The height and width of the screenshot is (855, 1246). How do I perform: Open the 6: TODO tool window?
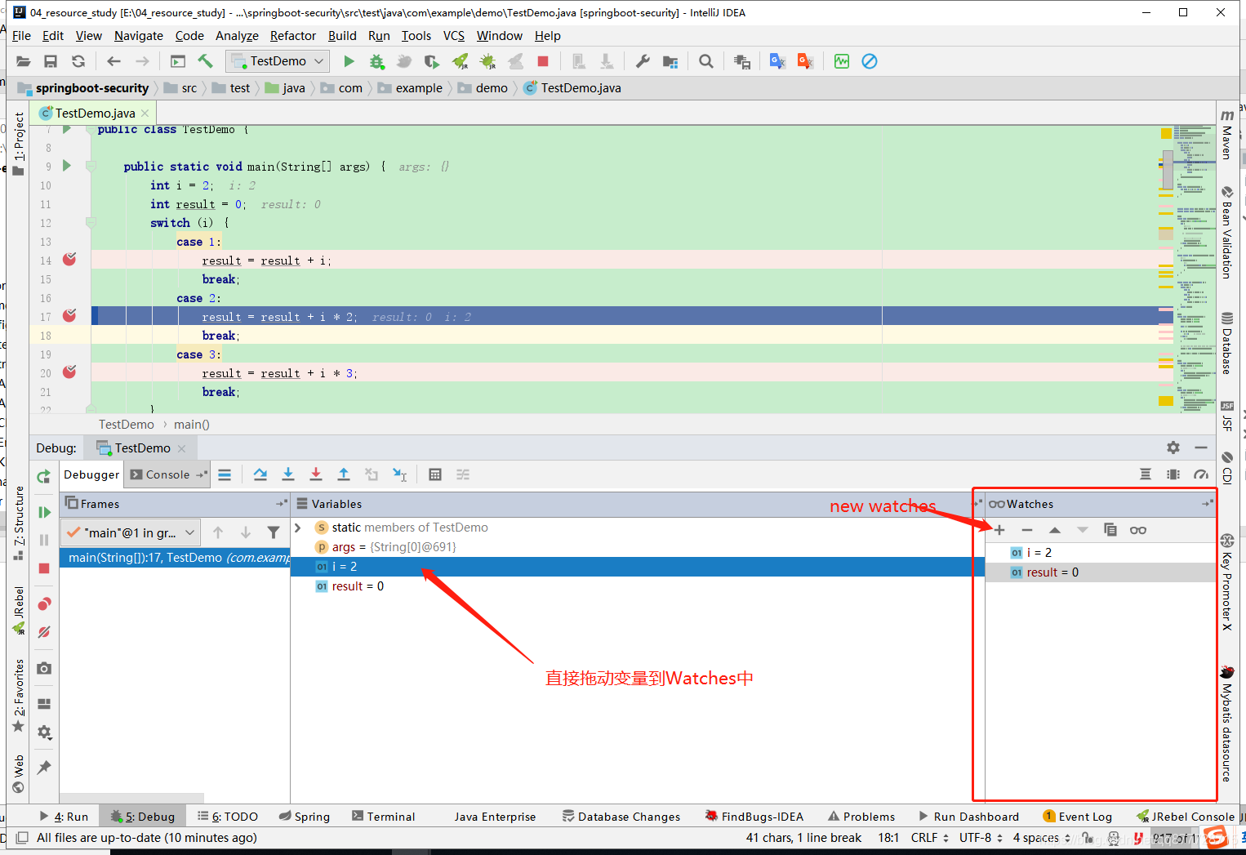[x=228, y=817]
